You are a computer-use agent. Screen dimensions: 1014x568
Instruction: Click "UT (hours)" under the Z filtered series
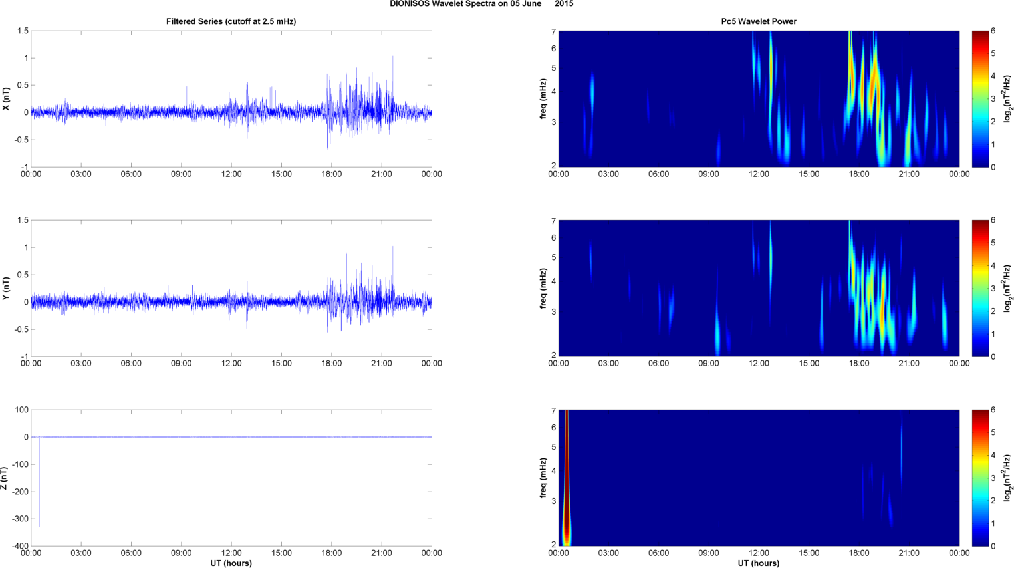pyautogui.click(x=231, y=563)
